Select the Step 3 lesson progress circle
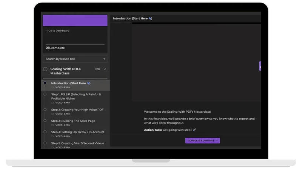This screenshot has width=302, height=169. (45, 121)
